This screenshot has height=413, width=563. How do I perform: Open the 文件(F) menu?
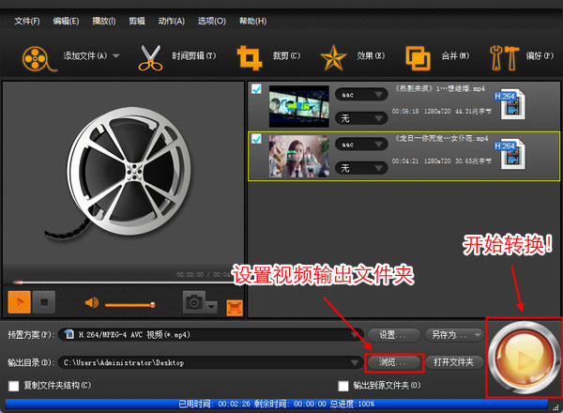(27, 22)
